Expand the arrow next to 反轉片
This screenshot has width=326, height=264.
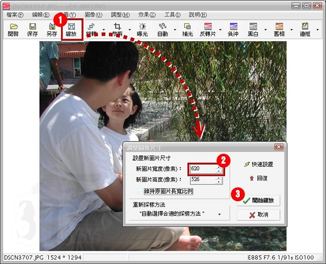[x=221, y=30]
